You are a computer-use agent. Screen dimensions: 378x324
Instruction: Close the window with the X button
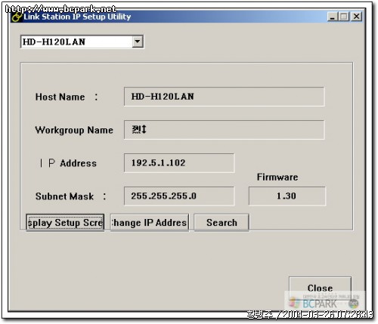[x=357, y=17]
